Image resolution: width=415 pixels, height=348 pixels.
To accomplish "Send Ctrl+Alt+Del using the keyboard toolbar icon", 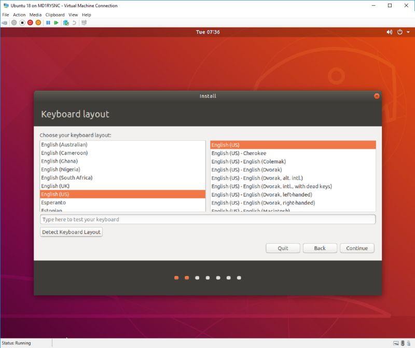I will click(x=5, y=23).
